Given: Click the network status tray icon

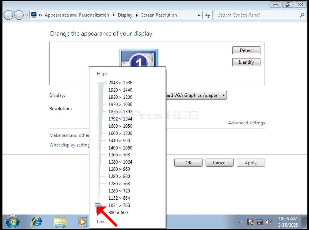Looking at the screenshot, I should [x=259, y=222].
